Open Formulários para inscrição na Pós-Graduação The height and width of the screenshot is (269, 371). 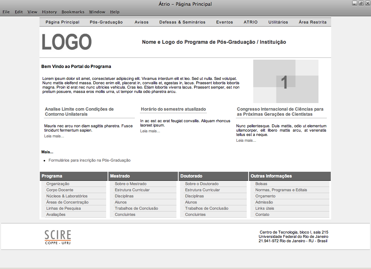89,160
